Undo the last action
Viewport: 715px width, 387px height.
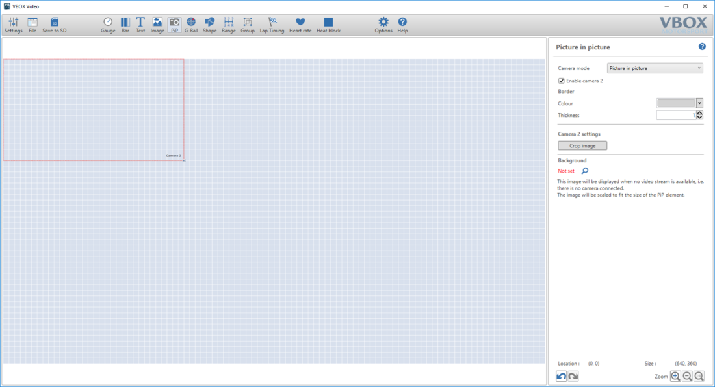[562, 376]
